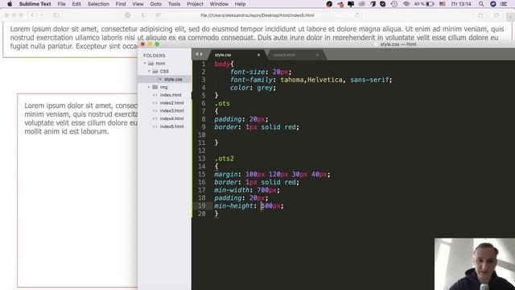Click the menu bar clock showing 13:14
515x290 pixels.
point(461,4)
